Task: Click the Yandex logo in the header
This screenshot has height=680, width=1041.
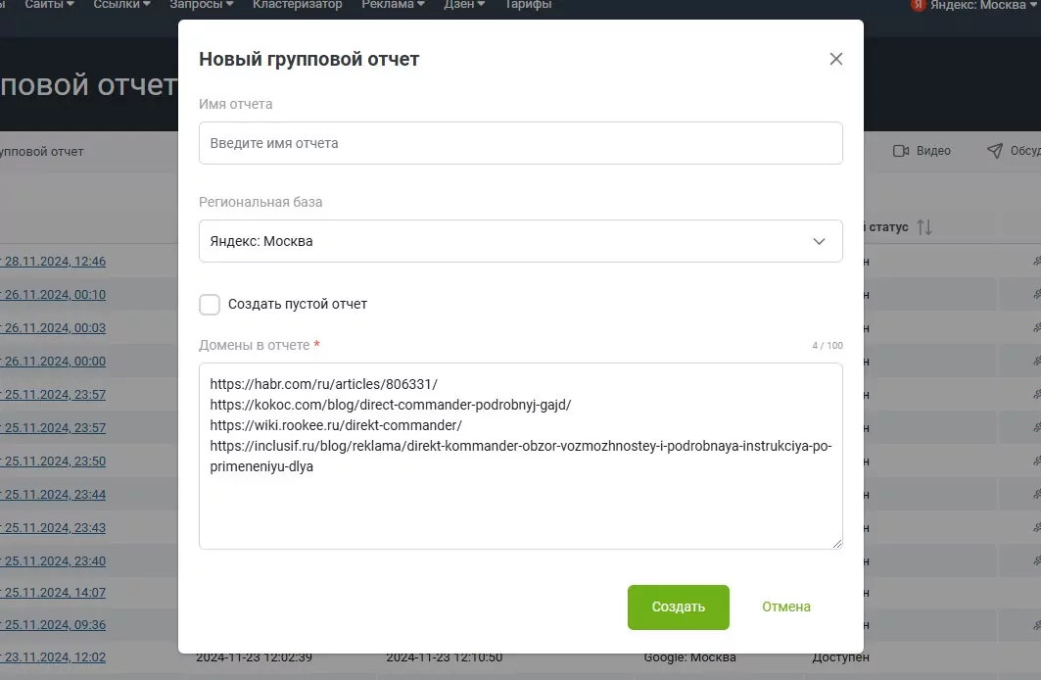Action: 919,5
